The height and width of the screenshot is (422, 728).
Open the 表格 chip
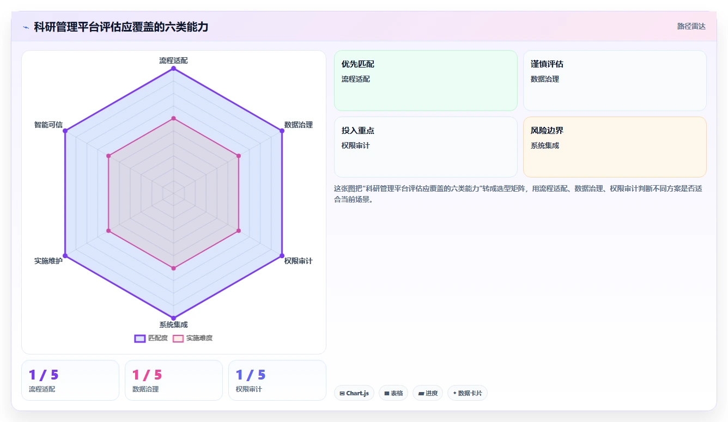tap(393, 393)
